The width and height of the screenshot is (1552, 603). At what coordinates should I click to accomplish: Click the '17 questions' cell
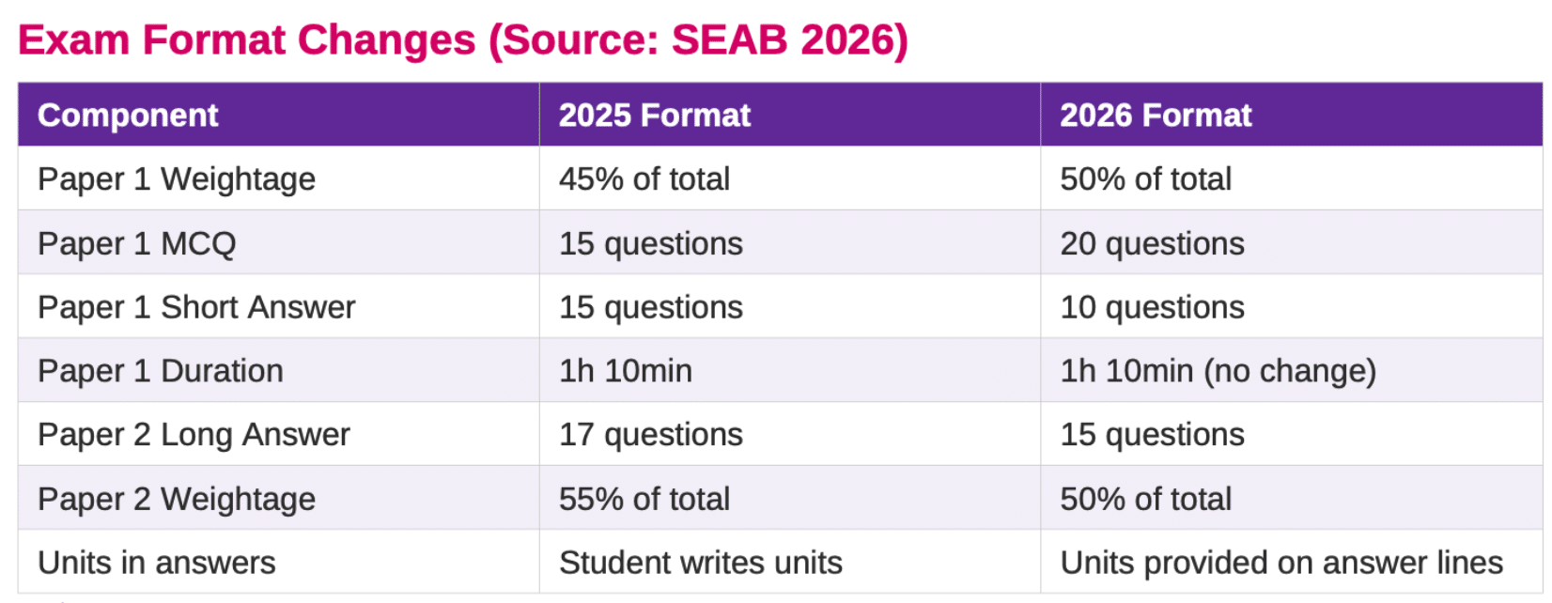point(651,435)
